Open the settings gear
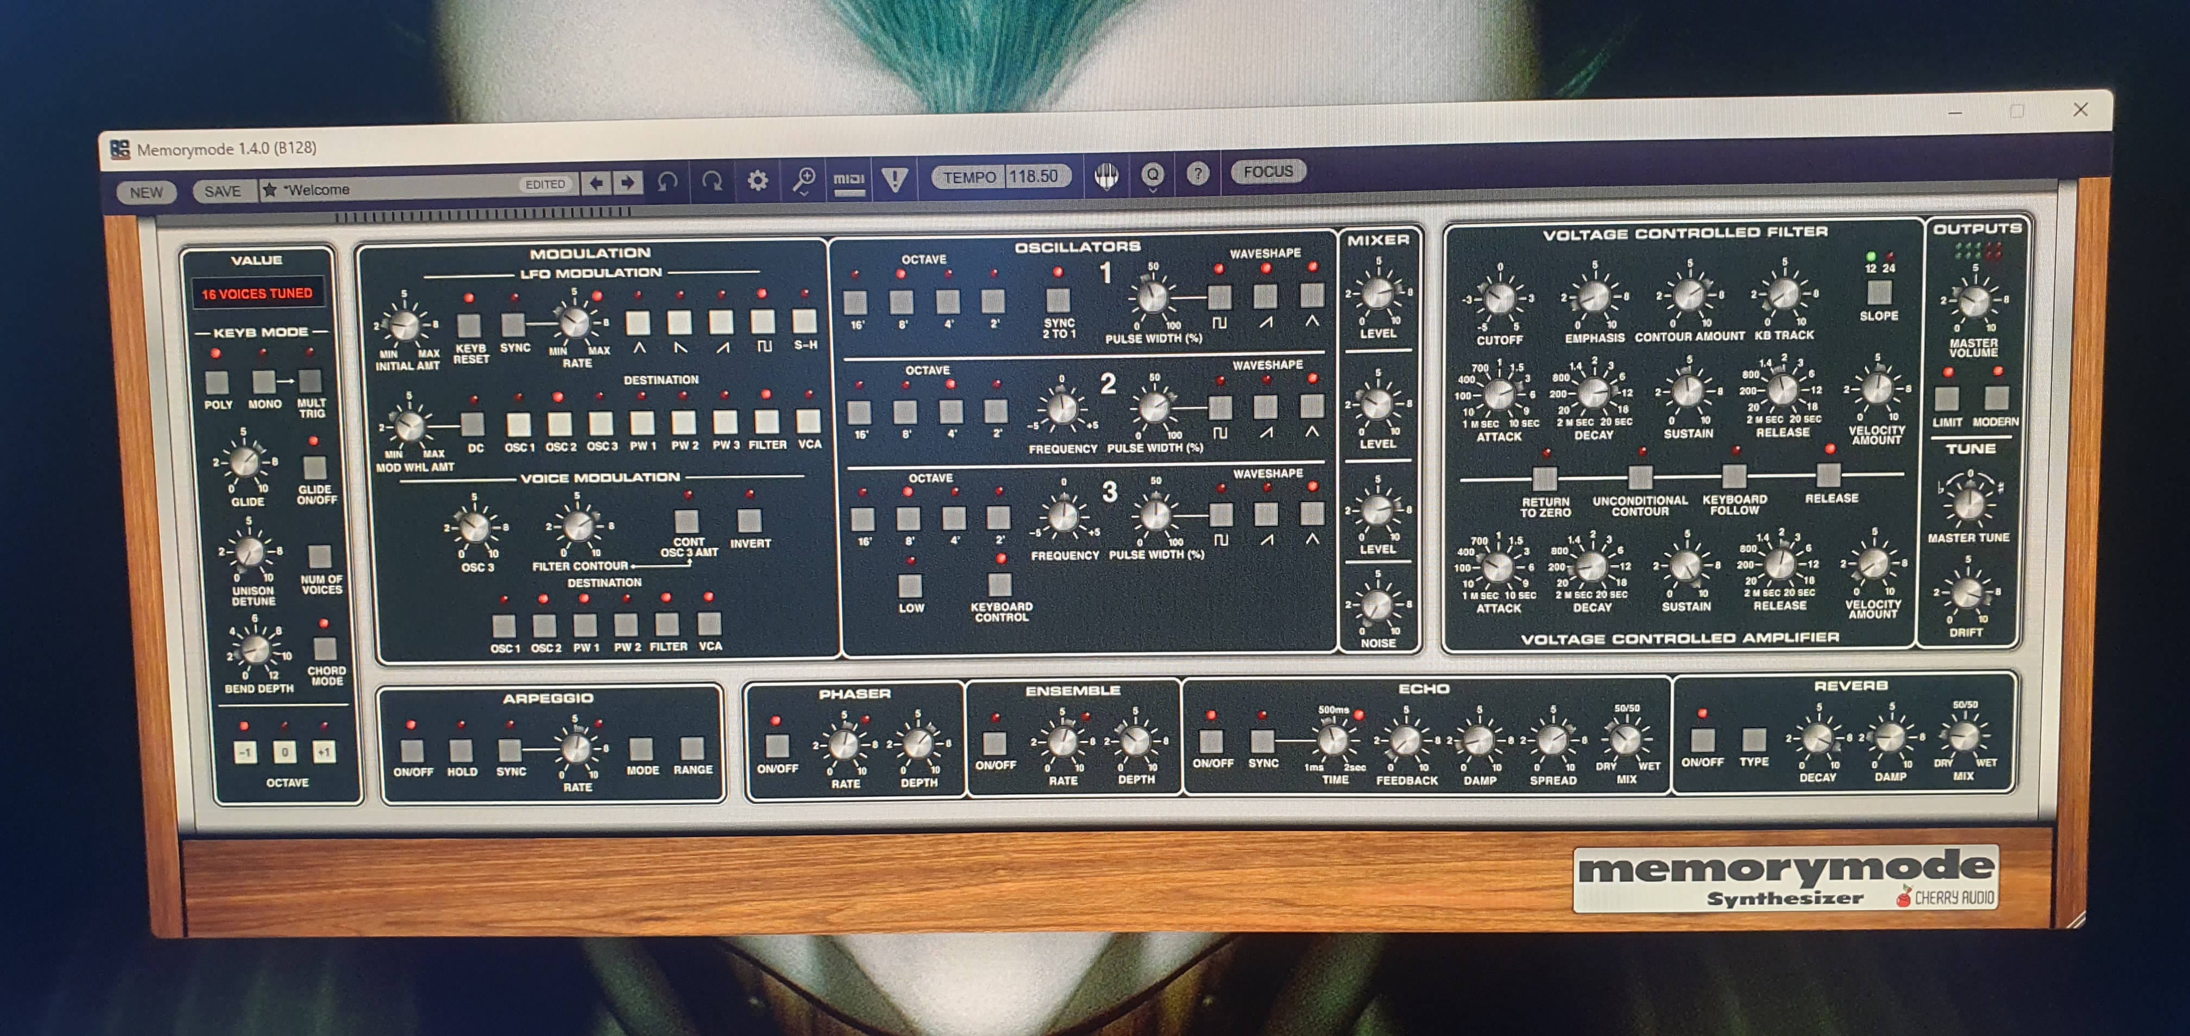 (758, 180)
